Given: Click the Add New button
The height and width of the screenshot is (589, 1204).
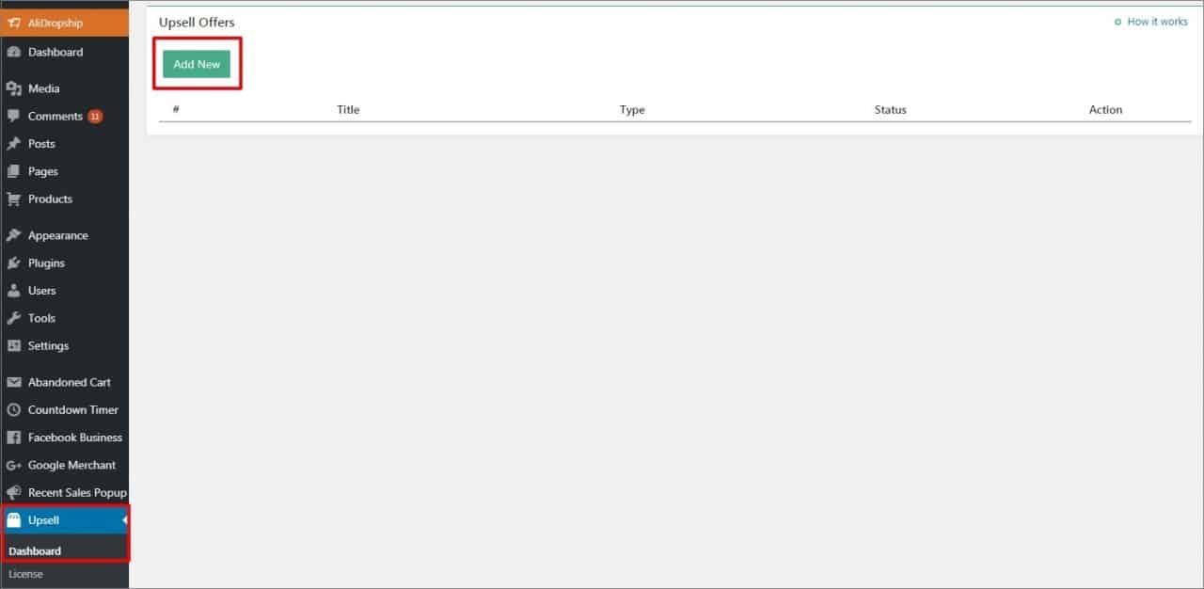Looking at the screenshot, I should [197, 64].
